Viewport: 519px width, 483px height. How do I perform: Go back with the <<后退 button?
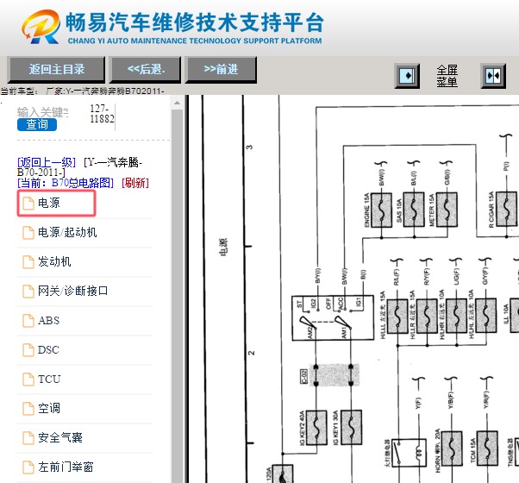[x=146, y=70]
